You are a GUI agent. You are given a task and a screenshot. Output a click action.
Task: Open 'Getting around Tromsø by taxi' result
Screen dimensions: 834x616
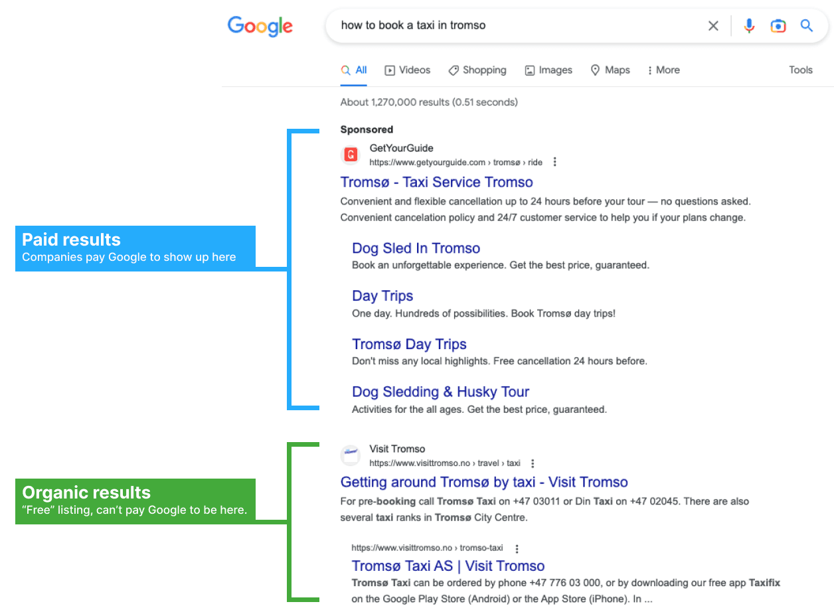pos(484,482)
